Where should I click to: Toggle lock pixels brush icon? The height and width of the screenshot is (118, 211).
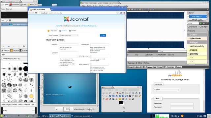click(x=7, y=20)
